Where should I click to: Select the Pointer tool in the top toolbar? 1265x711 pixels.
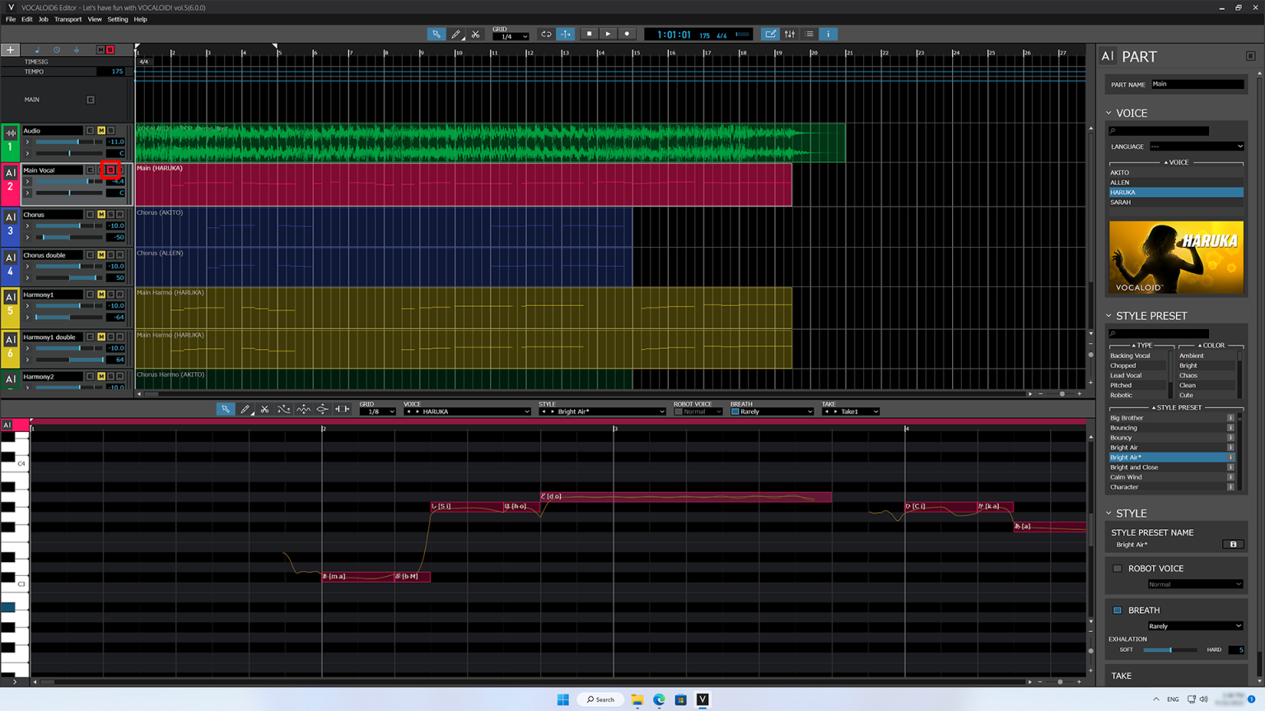click(436, 34)
